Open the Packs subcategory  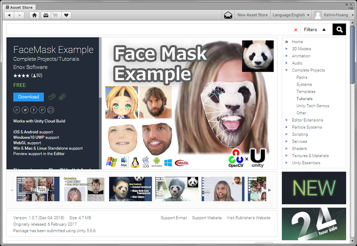pos(302,77)
